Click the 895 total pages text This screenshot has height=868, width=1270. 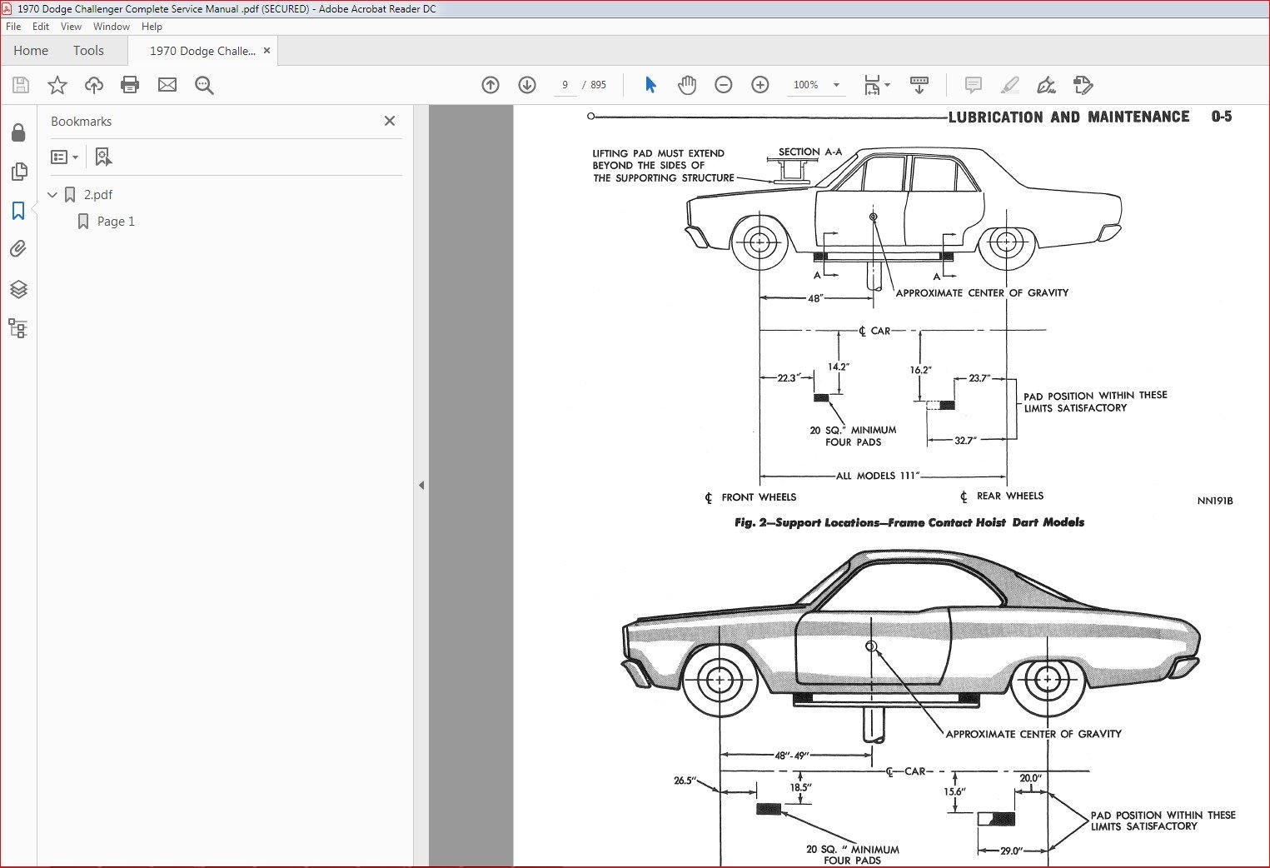pyautogui.click(x=598, y=85)
